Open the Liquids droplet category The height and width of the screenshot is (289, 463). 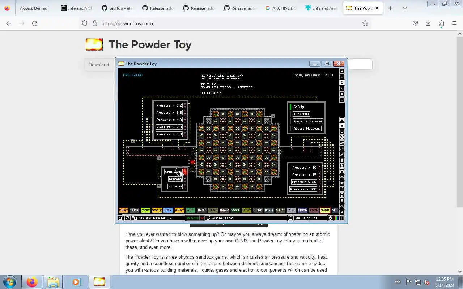pyautogui.click(x=342, y=160)
